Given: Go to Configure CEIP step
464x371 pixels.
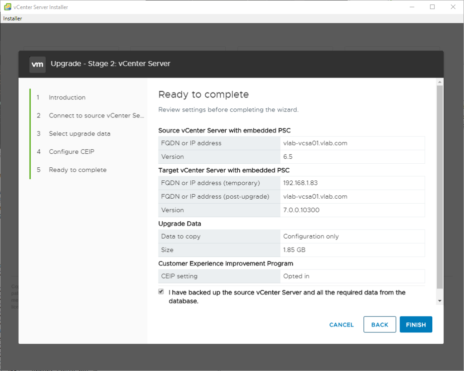Looking at the screenshot, I should pyautogui.click(x=72, y=151).
